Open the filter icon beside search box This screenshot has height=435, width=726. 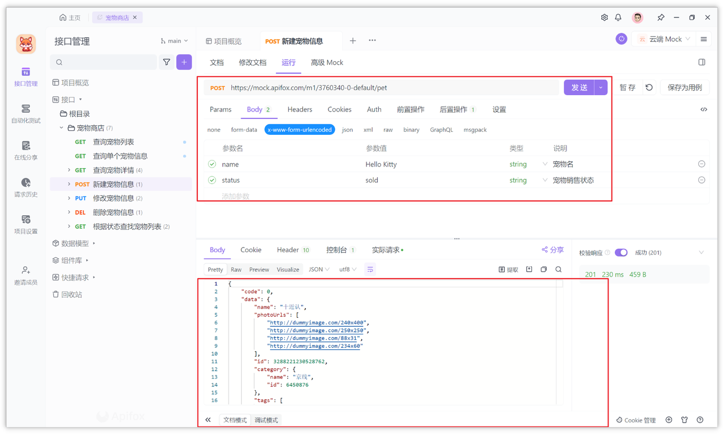pos(167,62)
